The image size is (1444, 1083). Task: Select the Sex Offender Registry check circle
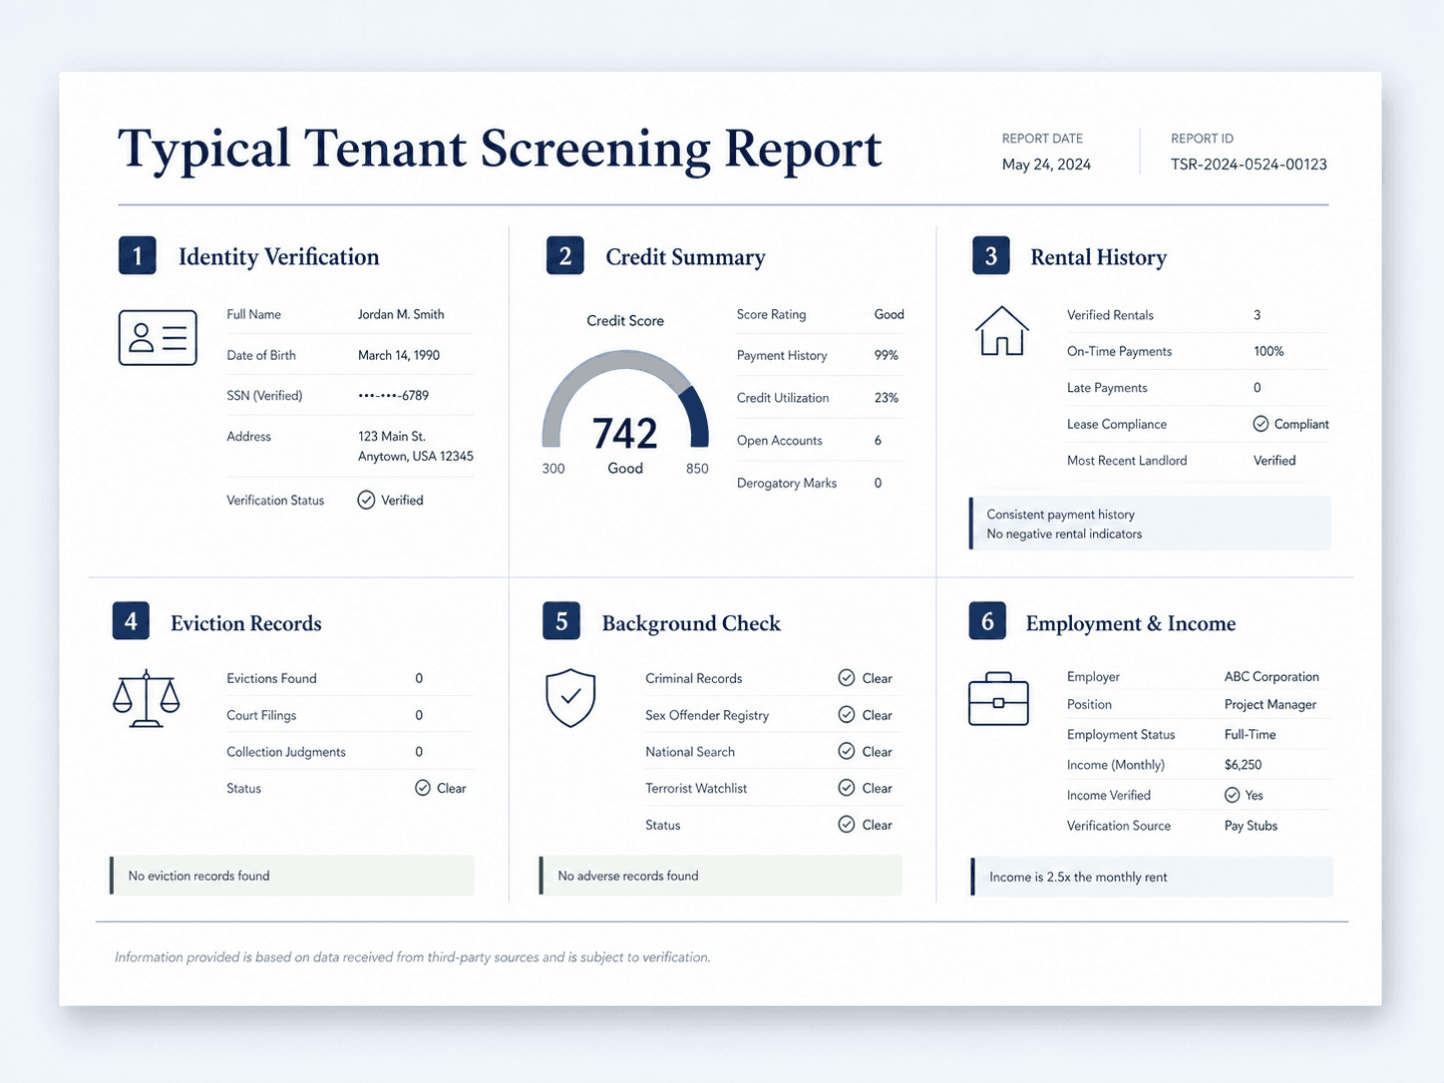tap(847, 715)
